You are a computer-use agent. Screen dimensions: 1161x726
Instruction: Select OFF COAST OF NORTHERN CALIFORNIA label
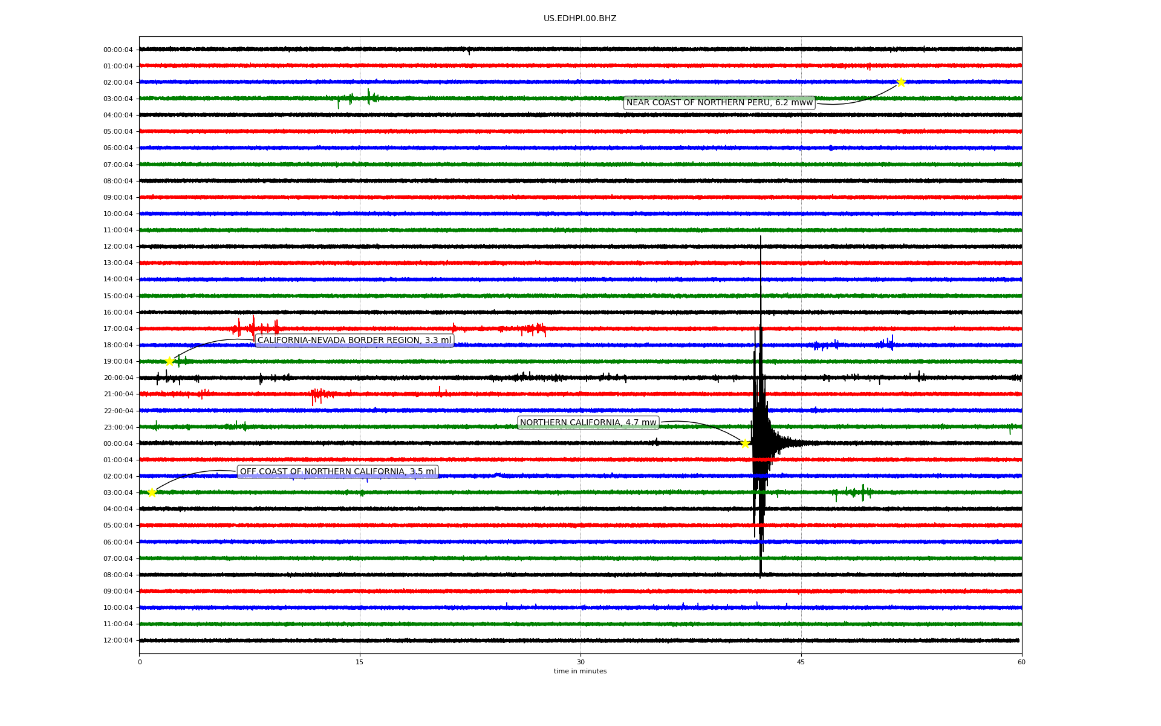[x=337, y=472]
